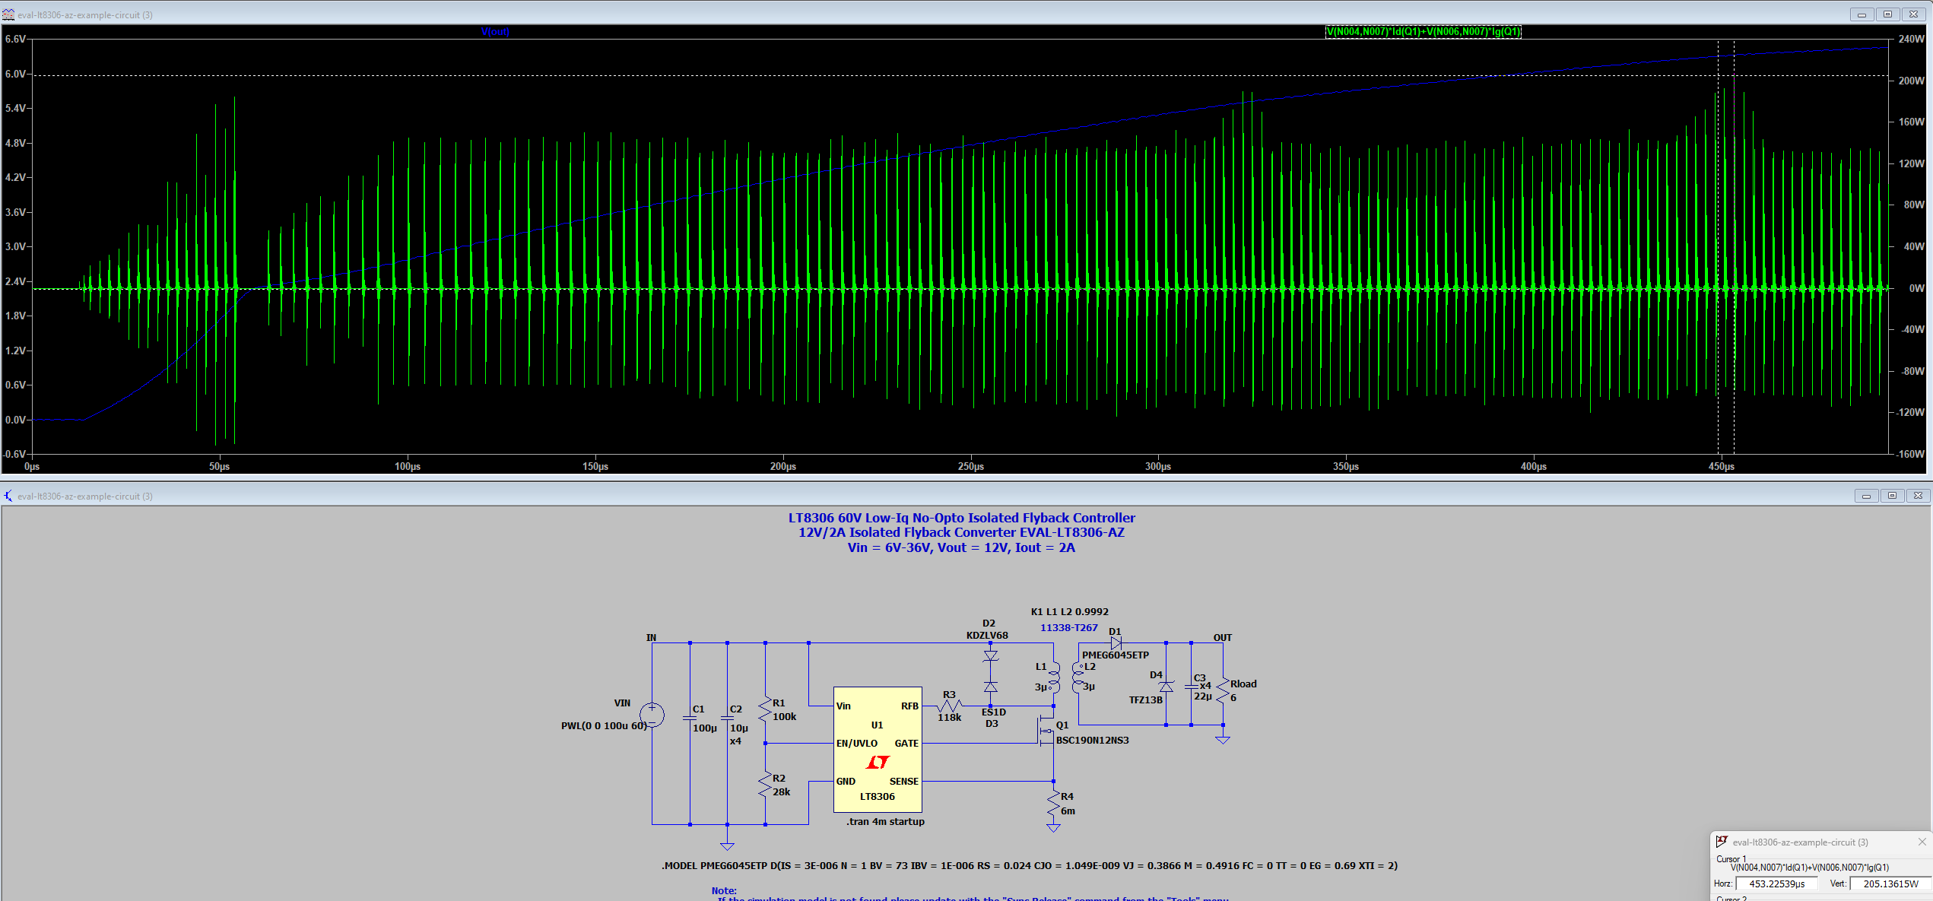Click the GATE pin label on U1
This screenshot has width=1933, height=901.
(x=906, y=743)
